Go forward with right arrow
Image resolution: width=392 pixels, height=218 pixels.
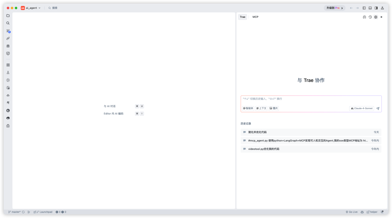(357, 8)
